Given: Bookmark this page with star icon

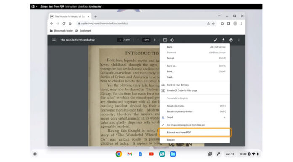Looking at the screenshot, I should (213, 24).
